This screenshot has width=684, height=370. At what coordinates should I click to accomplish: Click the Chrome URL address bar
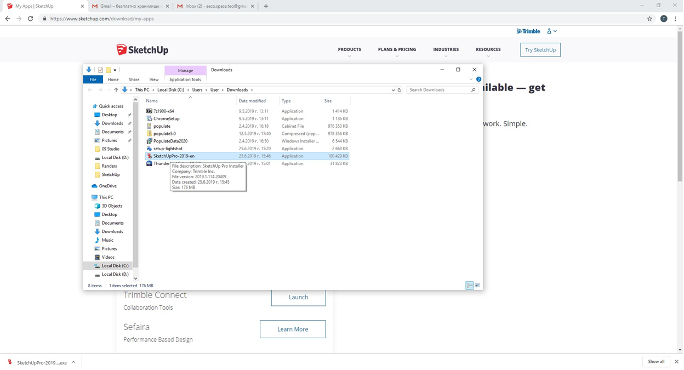click(345, 19)
